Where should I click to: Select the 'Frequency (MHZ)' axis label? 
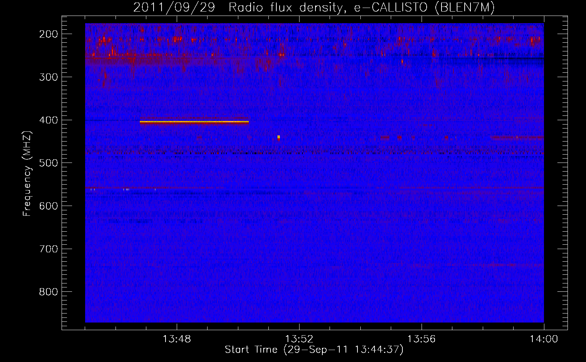27,173
